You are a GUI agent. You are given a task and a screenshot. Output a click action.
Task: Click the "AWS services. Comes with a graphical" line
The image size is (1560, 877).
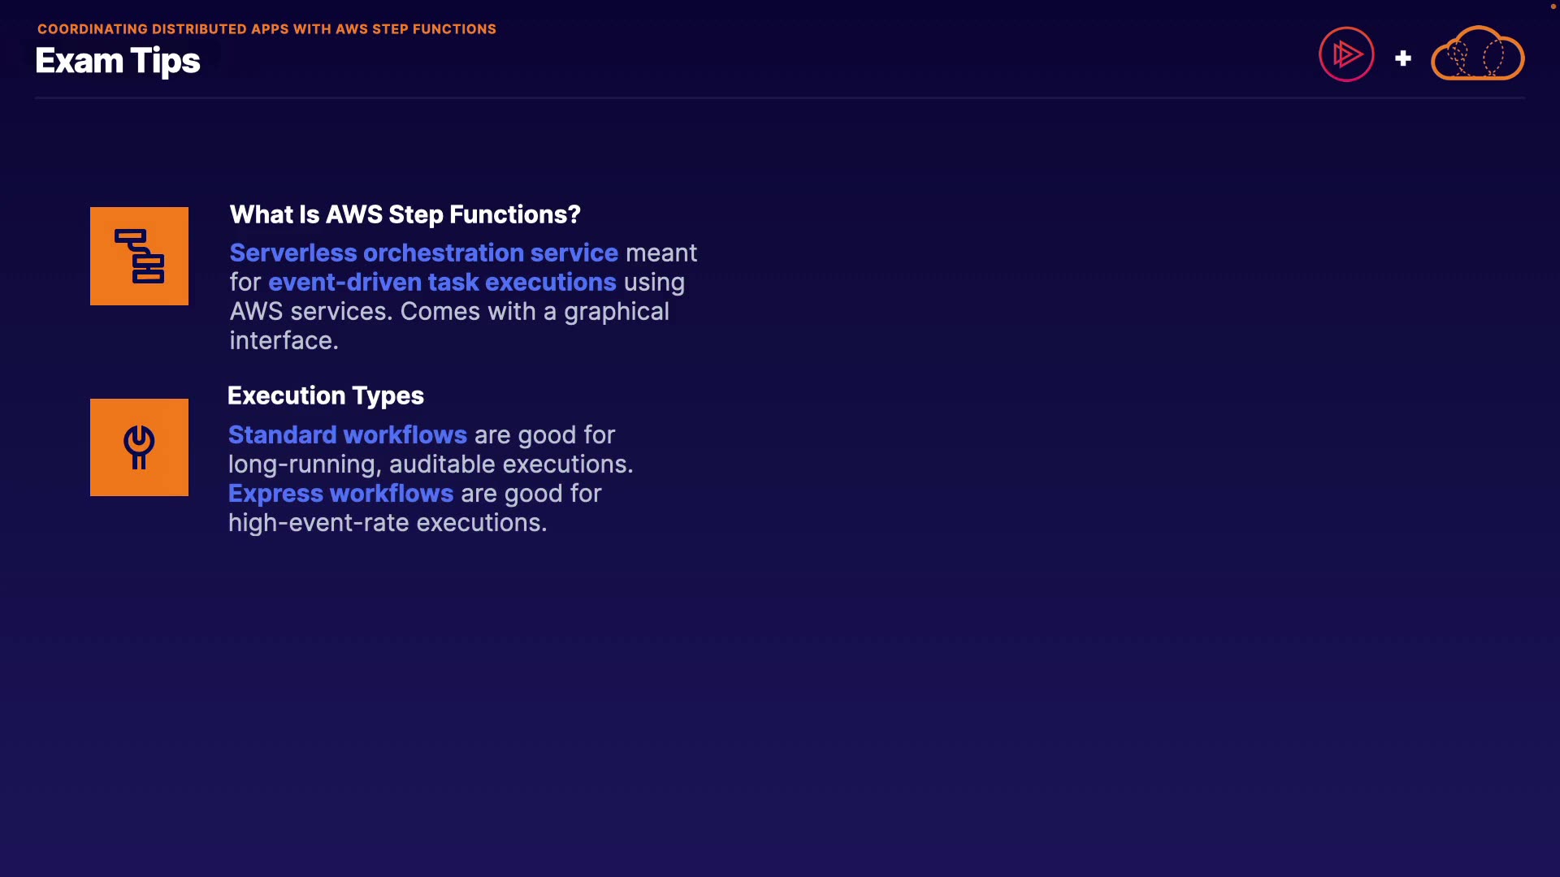[x=448, y=311]
